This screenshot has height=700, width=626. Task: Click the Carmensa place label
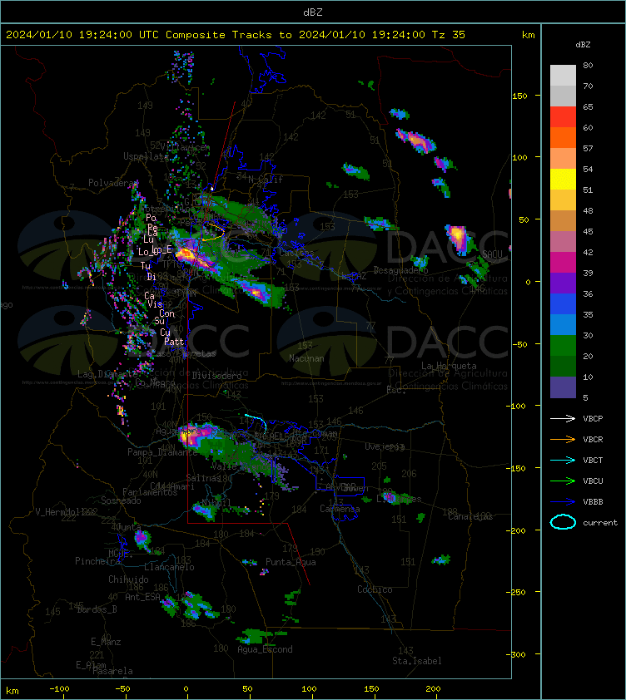(340, 509)
